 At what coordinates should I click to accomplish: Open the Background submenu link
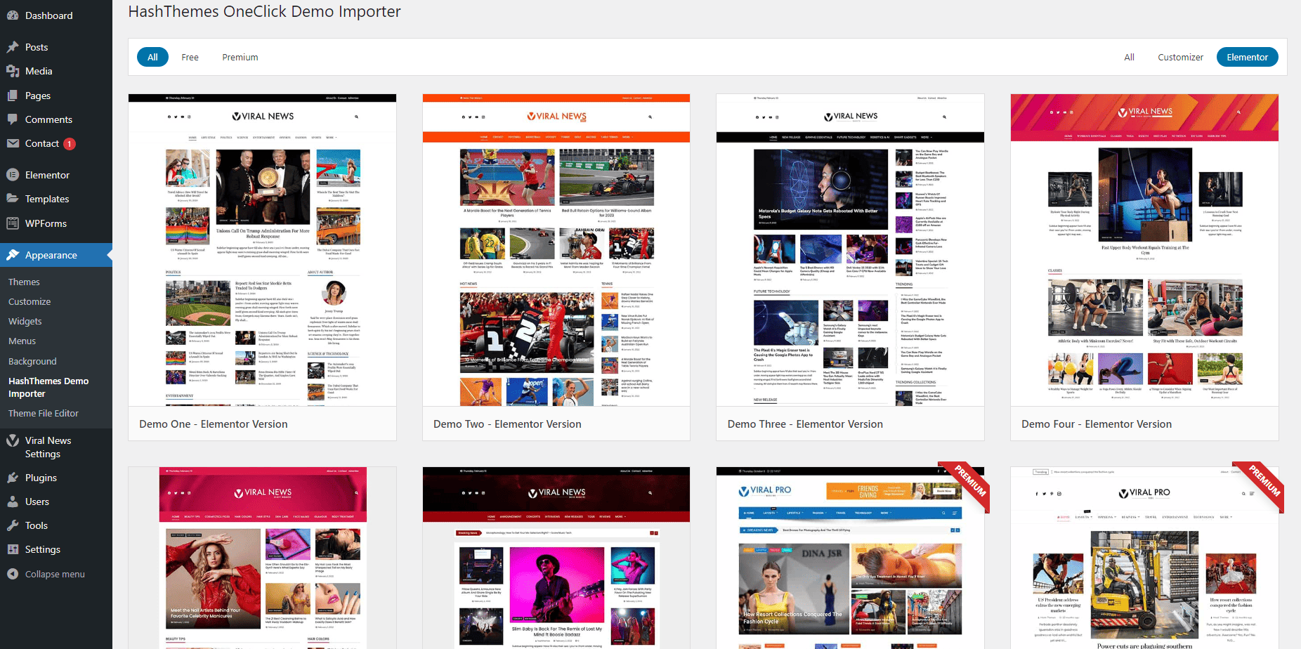[32, 361]
